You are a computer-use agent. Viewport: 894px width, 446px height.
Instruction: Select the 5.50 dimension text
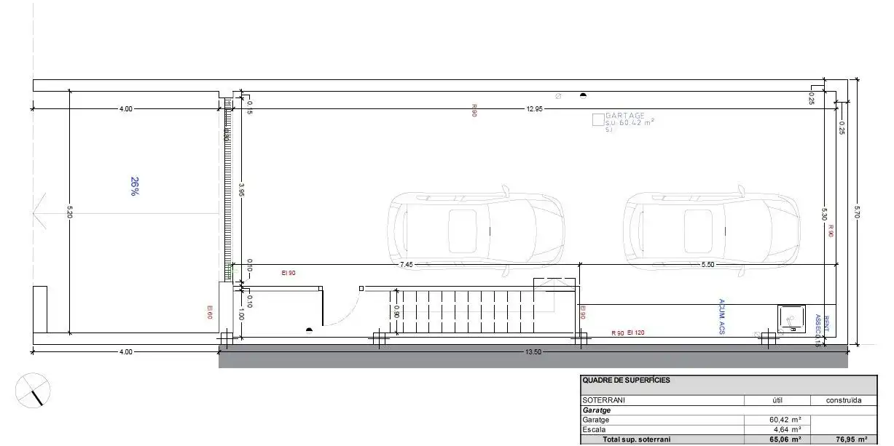tap(707, 265)
